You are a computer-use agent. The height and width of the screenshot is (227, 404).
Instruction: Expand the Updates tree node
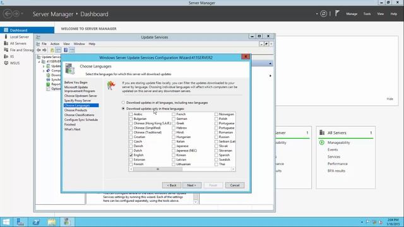44,66
